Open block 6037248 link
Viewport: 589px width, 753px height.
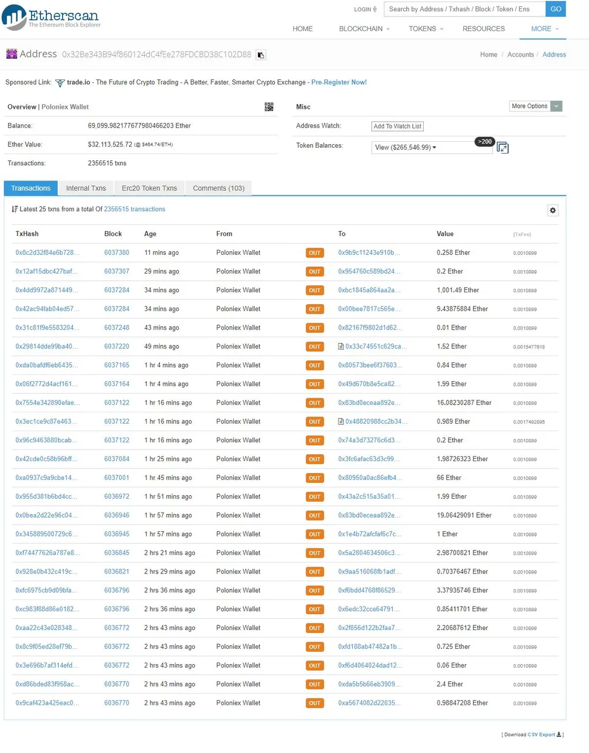[116, 328]
